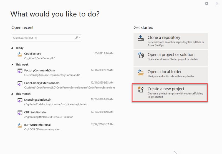Click the INF-AzureInfoPortal folder icon
Screen dimensions: 222x154
(20, 125)
